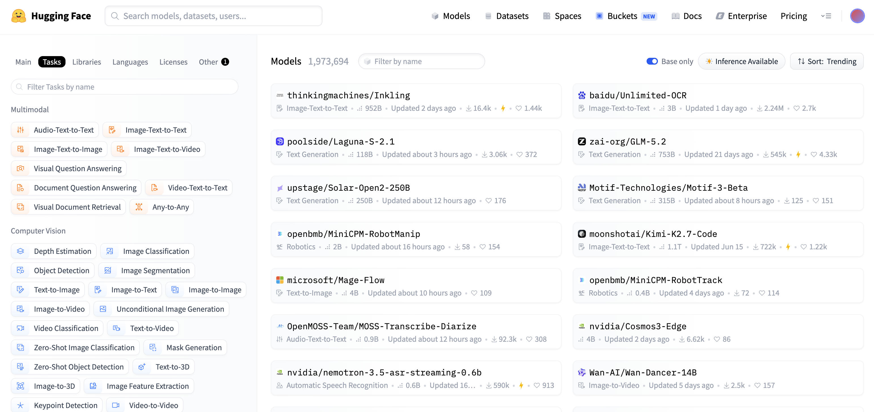The image size is (874, 412).
Task: Click the Any-to-Any task icon
Action: [x=139, y=207]
